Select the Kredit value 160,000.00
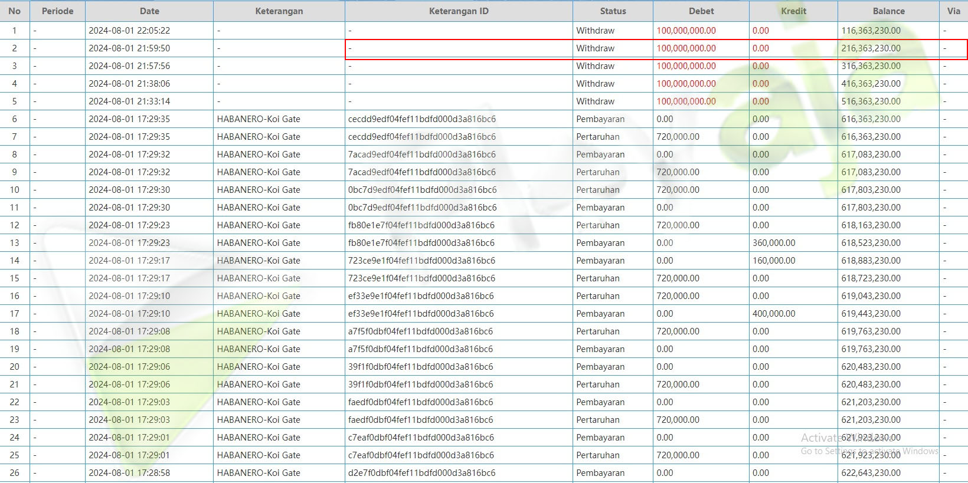This screenshot has width=968, height=483. click(x=774, y=261)
